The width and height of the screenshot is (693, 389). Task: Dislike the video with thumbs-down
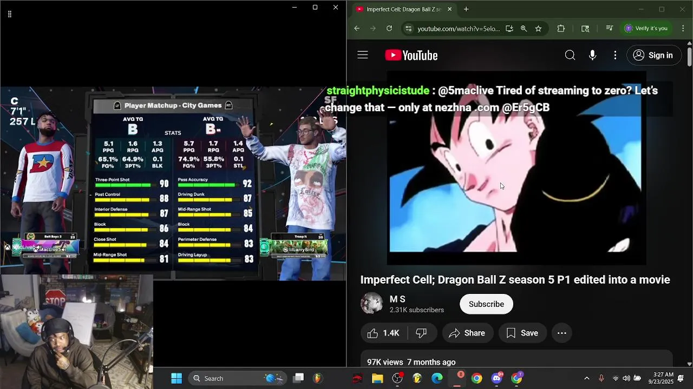(422, 333)
